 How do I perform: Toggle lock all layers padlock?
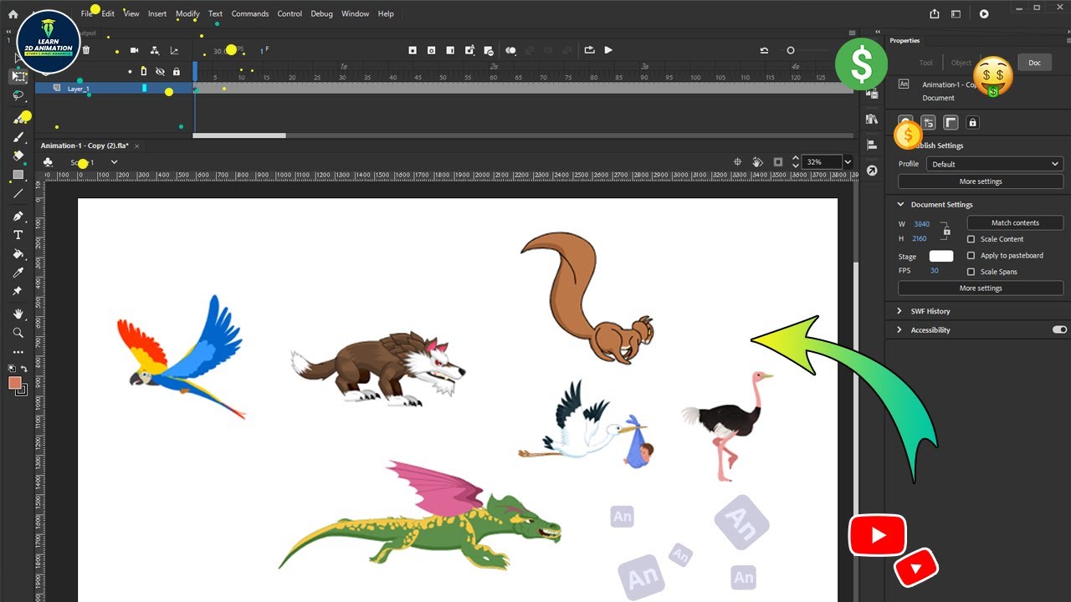pos(176,72)
